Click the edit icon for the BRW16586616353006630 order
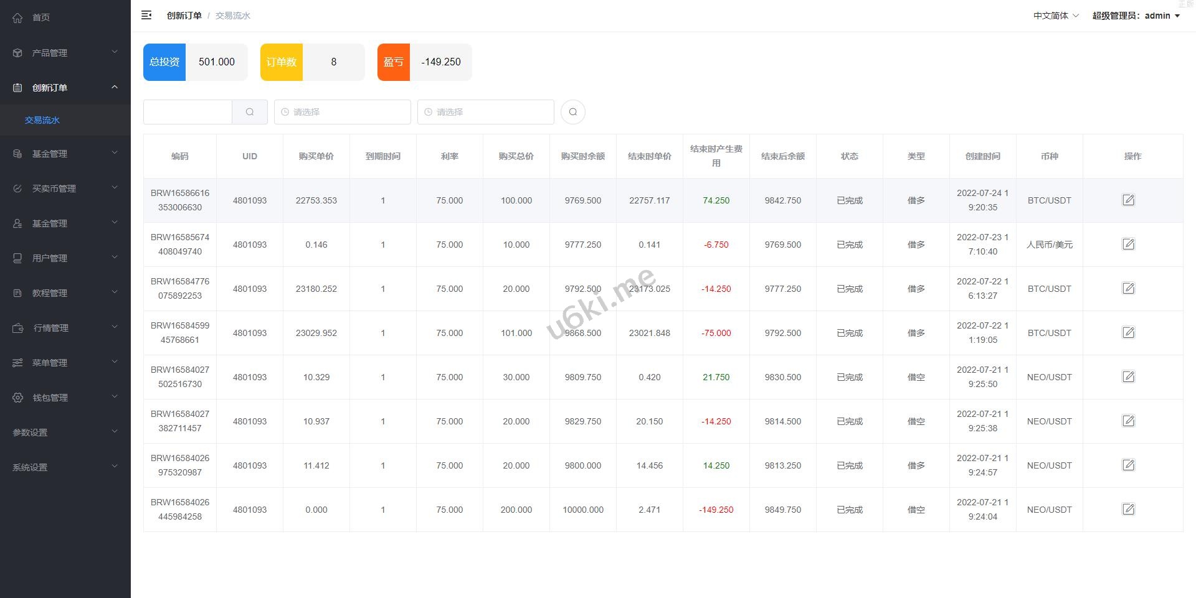This screenshot has width=1196, height=598. pyautogui.click(x=1128, y=200)
